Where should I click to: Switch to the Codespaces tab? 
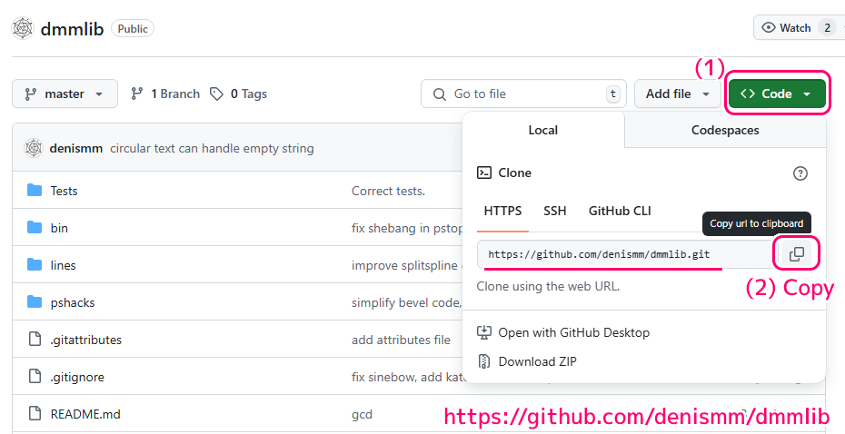[725, 130]
